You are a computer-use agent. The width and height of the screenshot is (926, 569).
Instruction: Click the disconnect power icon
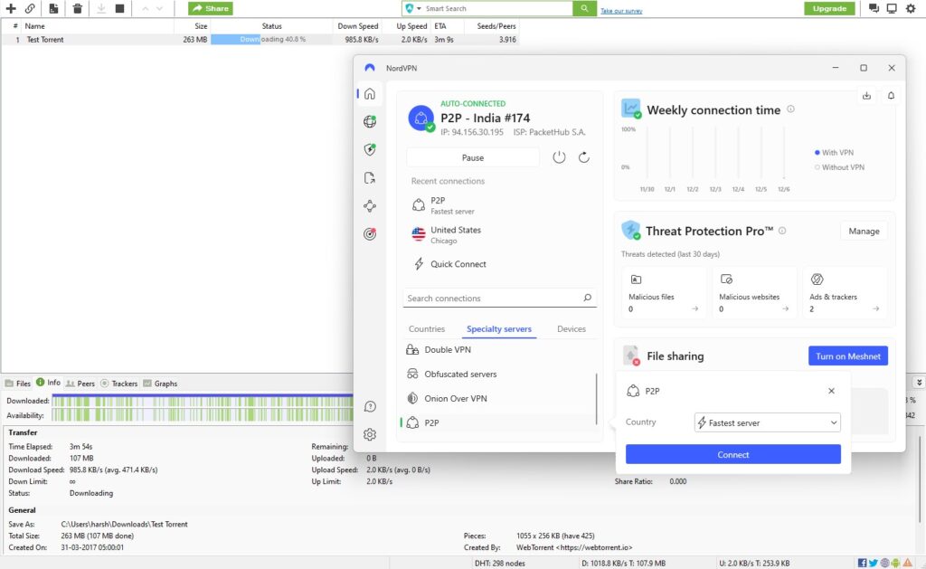coord(559,157)
